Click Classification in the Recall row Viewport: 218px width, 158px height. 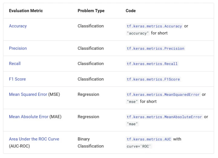pyautogui.click(x=91, y=64)
